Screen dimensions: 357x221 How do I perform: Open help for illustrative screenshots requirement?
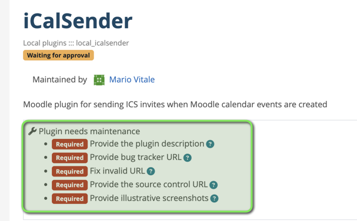coord(214,198)
